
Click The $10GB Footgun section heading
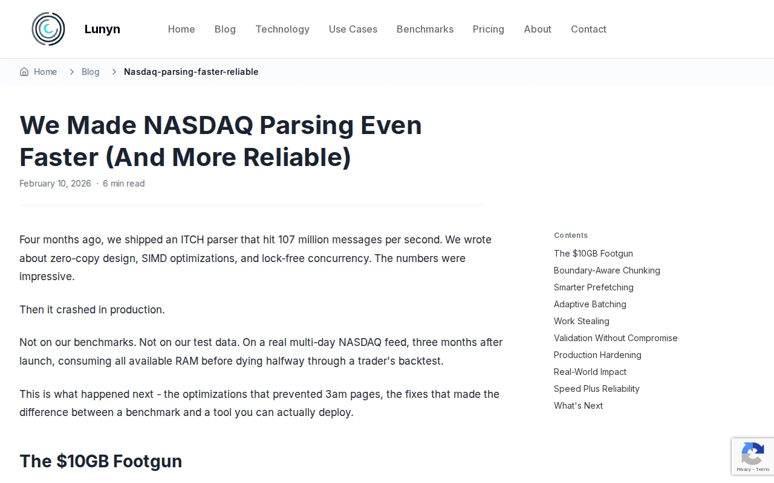(101, 461)
